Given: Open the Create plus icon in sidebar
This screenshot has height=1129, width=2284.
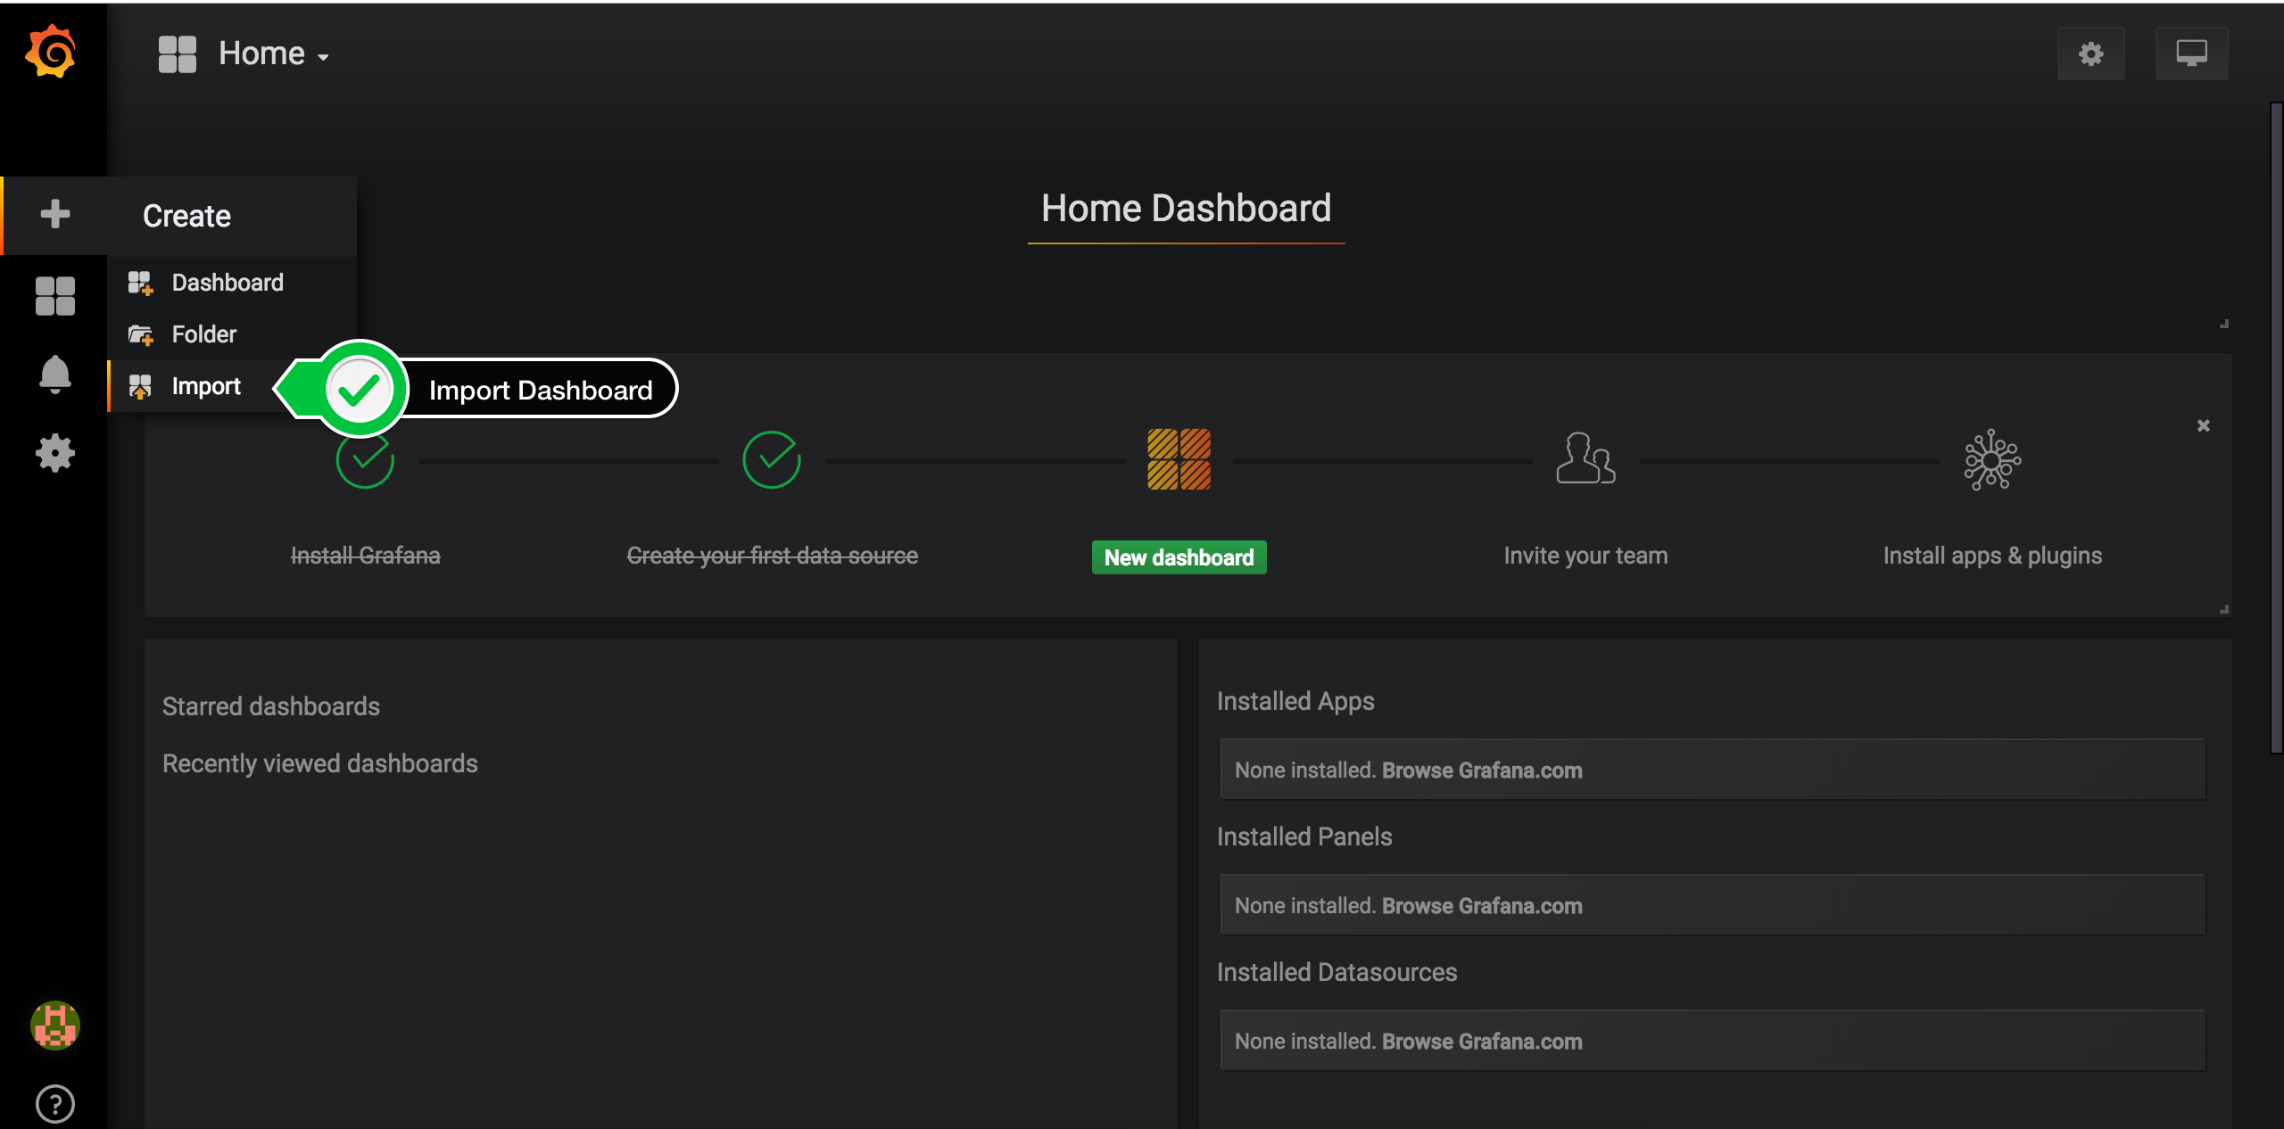Looking at the screenshot, I should coord(55,214).
